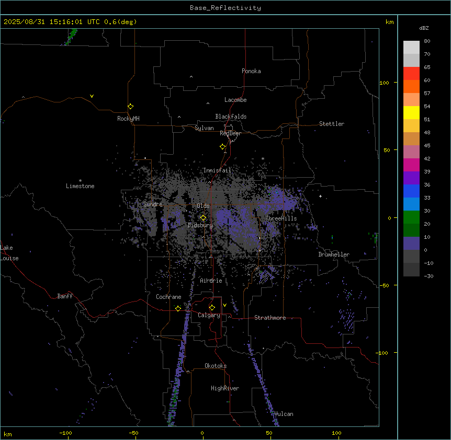The height and width of the screenshot is (440, 451).
Task: Click the Lacombe city label
Action: tap(235, 100)
